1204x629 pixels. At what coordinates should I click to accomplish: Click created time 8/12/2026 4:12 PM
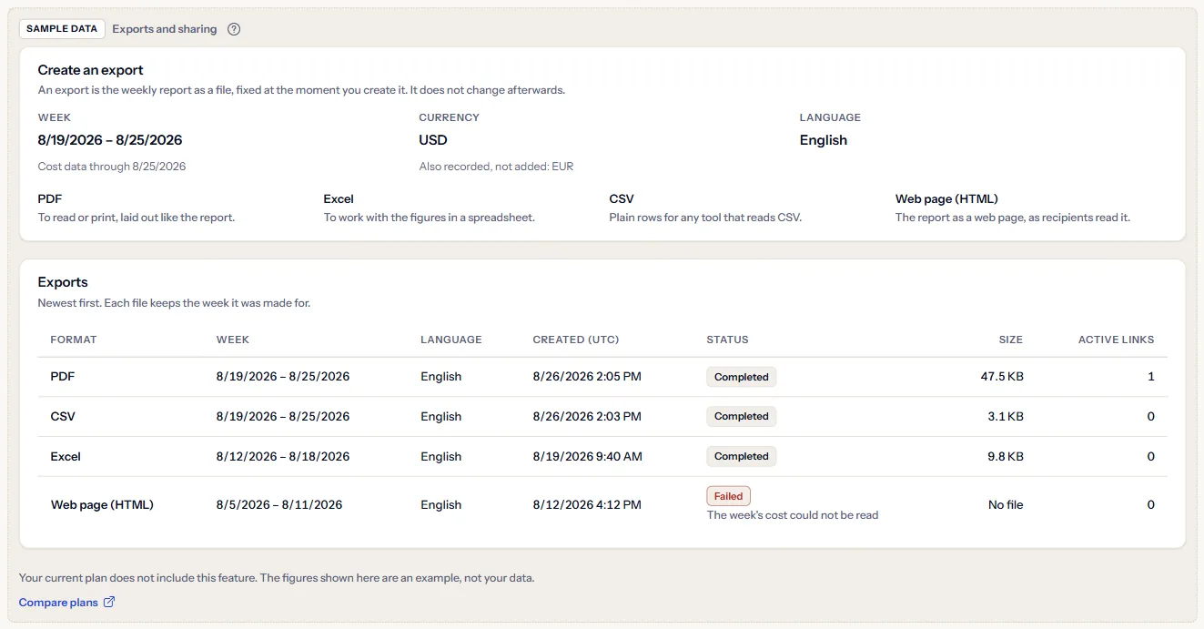pos(587,505)
